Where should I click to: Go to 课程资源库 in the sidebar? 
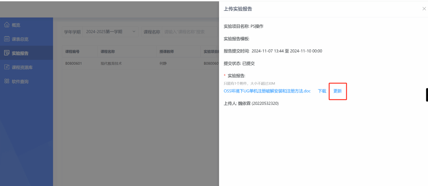(22, 67)
